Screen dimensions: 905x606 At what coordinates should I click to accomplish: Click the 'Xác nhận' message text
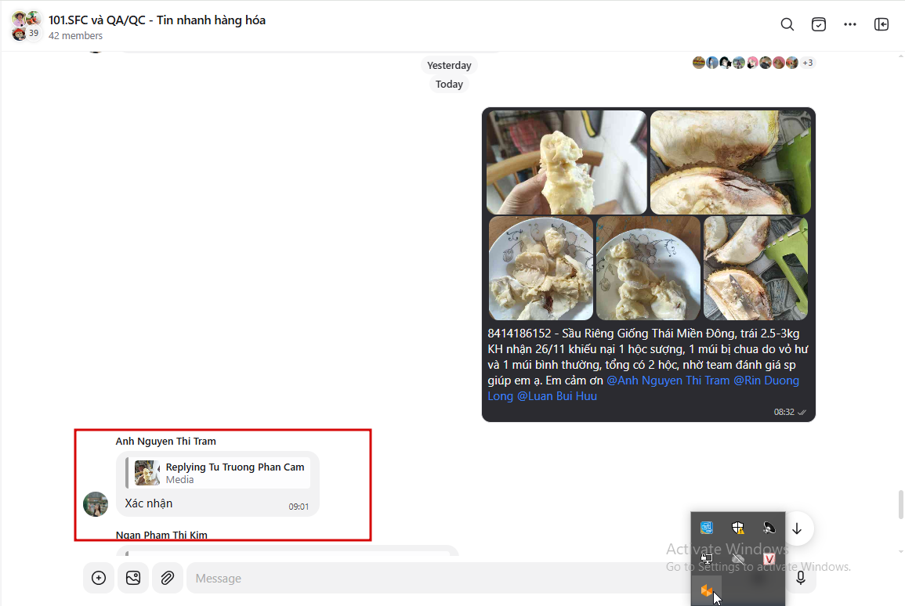pyautogui.click(x=149, y=503)
